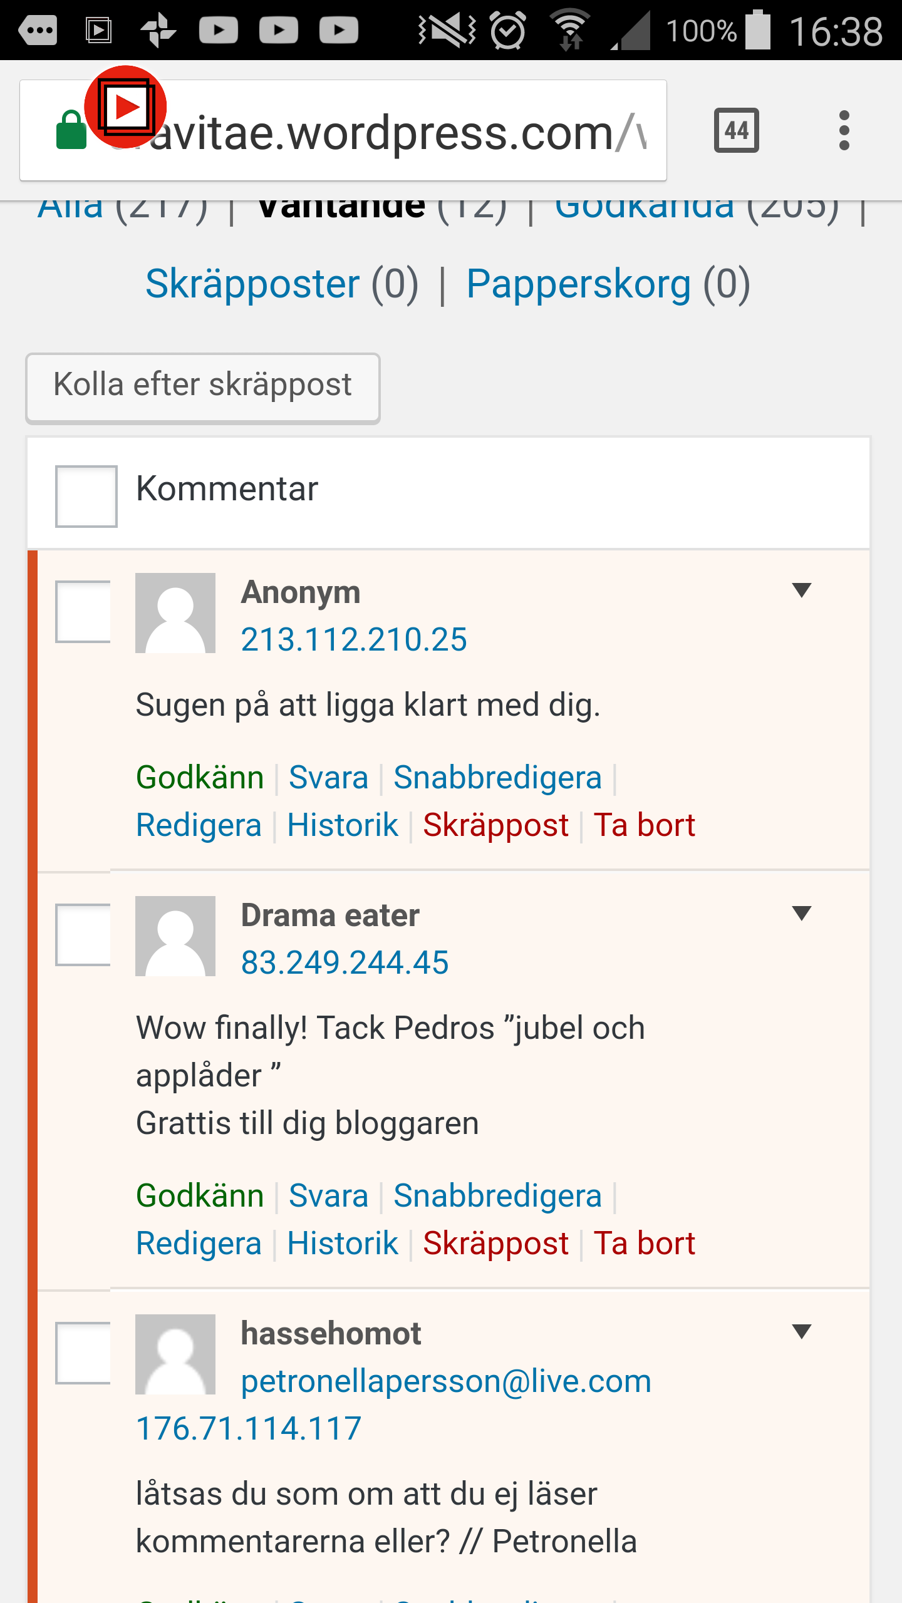Tap Drama eater's gray avatar image
Image resolution: width=902 pixels, height=1603 pixels.
click(175, 936)
